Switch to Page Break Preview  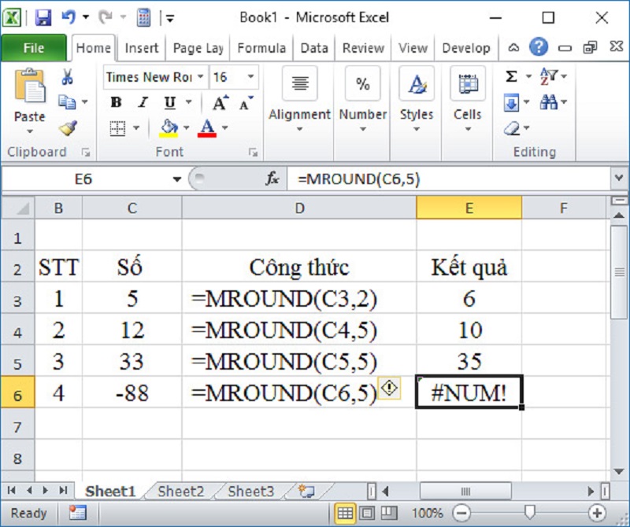(388, 513)
